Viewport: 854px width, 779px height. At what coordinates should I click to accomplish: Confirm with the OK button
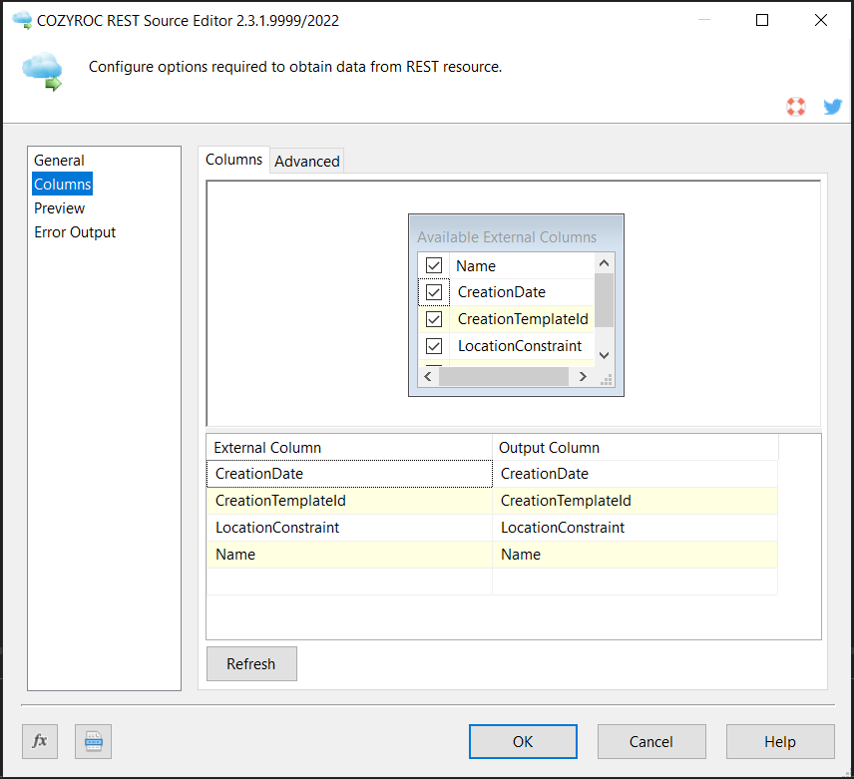[x=523, y=741]
